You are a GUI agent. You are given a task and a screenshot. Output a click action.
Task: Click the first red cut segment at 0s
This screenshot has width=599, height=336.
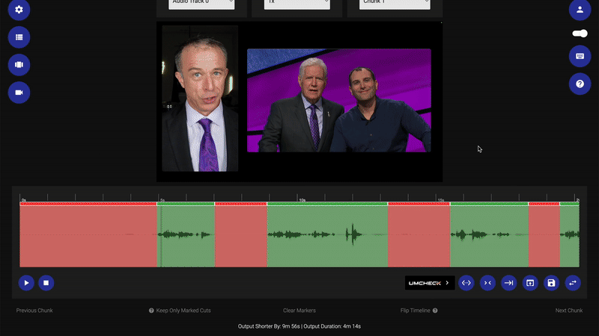point(88,234)
